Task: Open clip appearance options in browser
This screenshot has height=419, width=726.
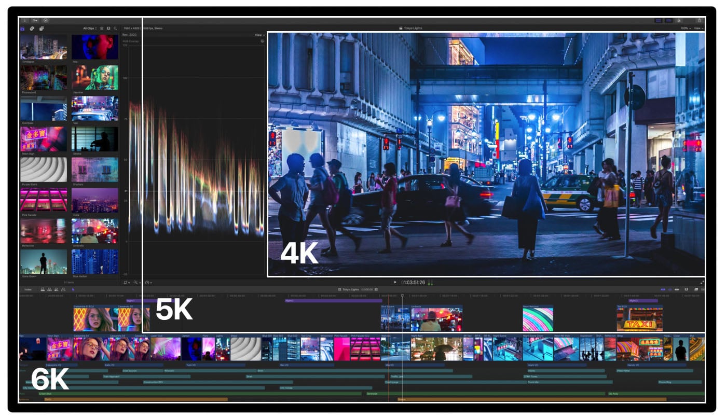Action: pos(108,29)
